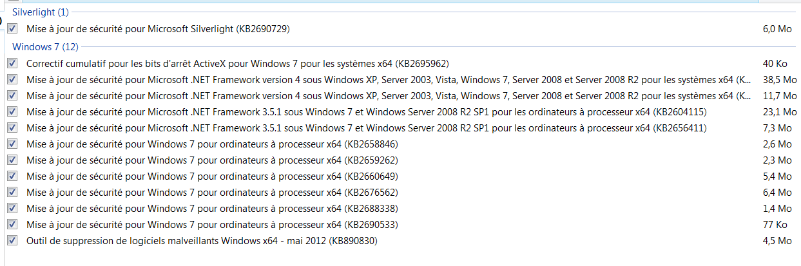Viewport: 801px width, 266px height.
Task: Select the ActiveX cumulative fix row text
Action: (x=237, y=64)
